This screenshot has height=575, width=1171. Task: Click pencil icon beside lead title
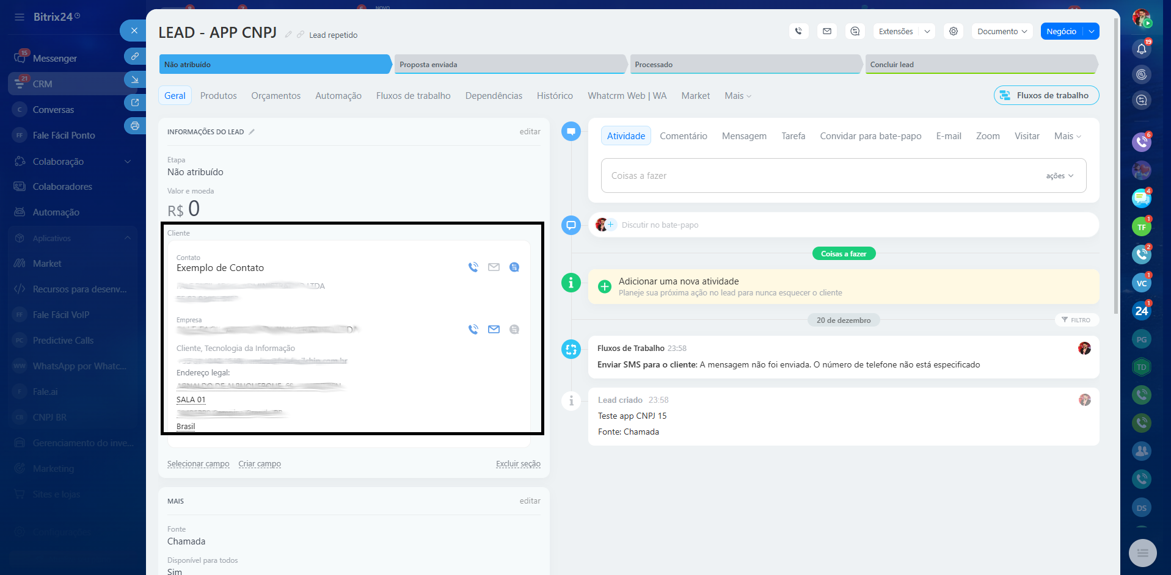point(288,35)
